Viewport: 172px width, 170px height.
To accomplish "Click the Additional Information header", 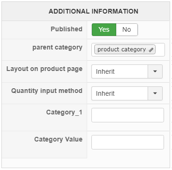I will tap(93, 11).
